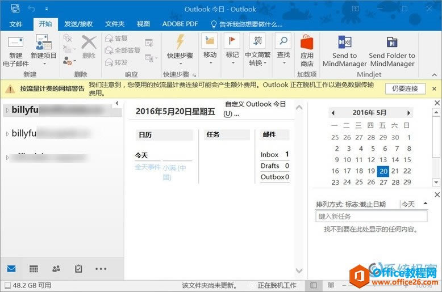The width and height of the screenshot is (442, 292).
Task: Click 告诉我您想要做什么 search box
Action: 247,24
